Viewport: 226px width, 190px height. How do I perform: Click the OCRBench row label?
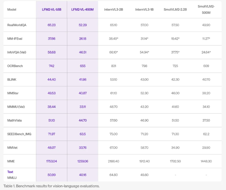15,66
